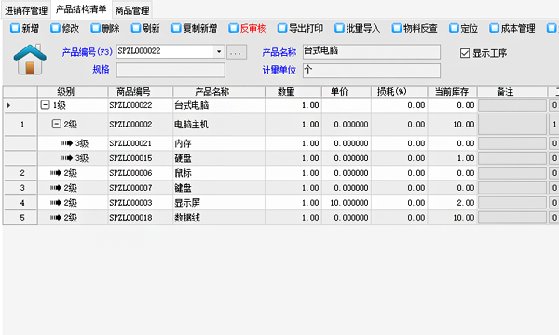Click the arrow icon of 显示屏 row

[x=56, y=203]
